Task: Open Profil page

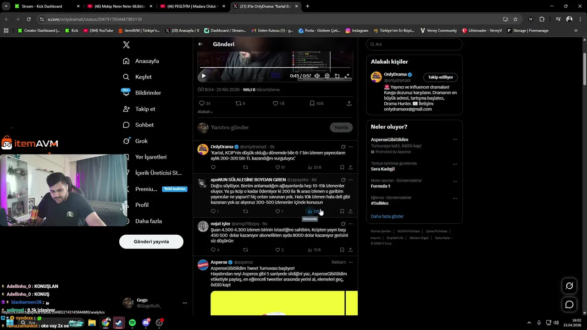Action: (135, 205)
